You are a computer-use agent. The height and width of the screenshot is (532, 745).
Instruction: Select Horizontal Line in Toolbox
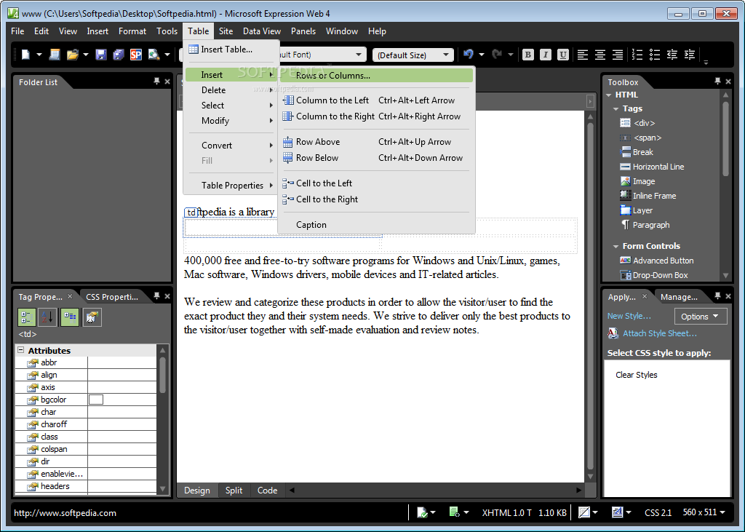point(652,167)
